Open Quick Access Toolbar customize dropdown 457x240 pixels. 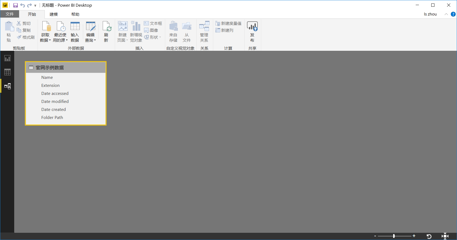[x=35, y=5]
